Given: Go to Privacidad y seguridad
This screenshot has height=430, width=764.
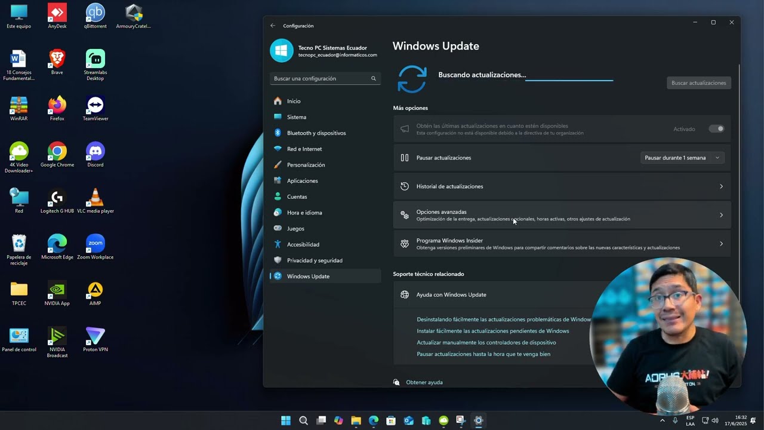Looking at the screenshot, I should click(x=325, y=260).
